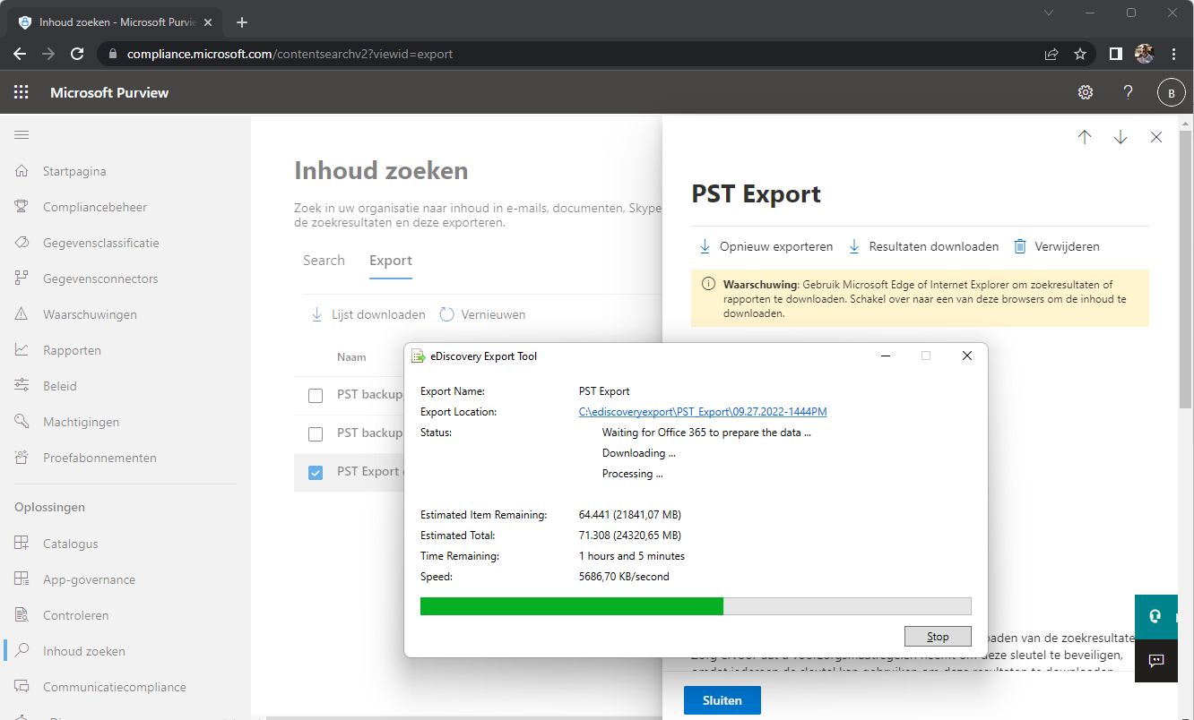Refresh the export list with Vernieuwen
This screenshot has height=720, width=1194.
(x=482, y=314)
